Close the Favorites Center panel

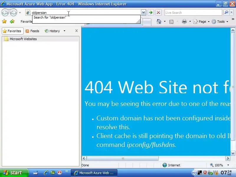pos(76,31)
